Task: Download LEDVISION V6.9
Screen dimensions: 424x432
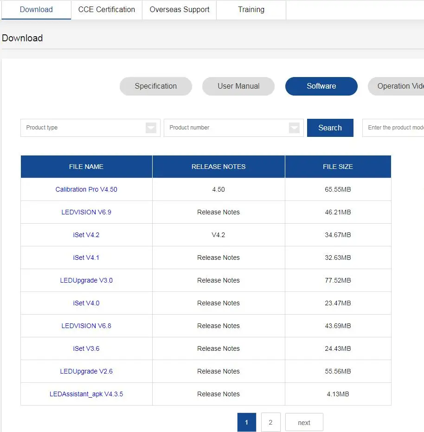Action: pos(86,212)
